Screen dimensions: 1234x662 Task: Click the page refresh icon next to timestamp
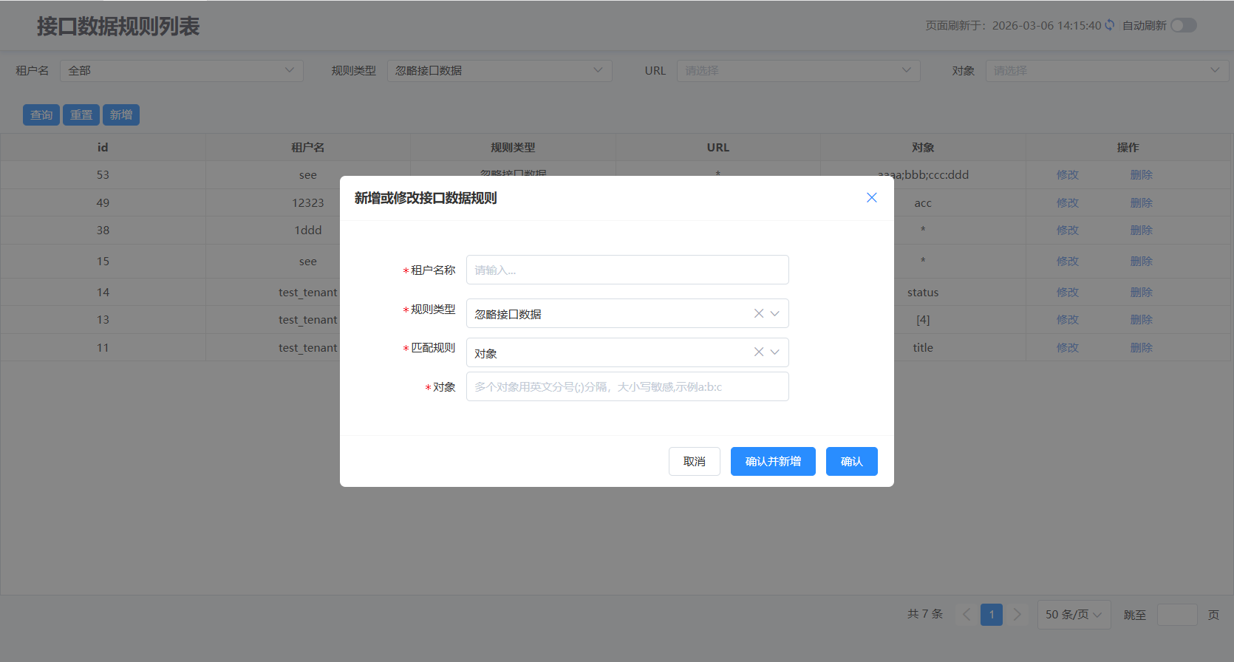coord(1109,25)
